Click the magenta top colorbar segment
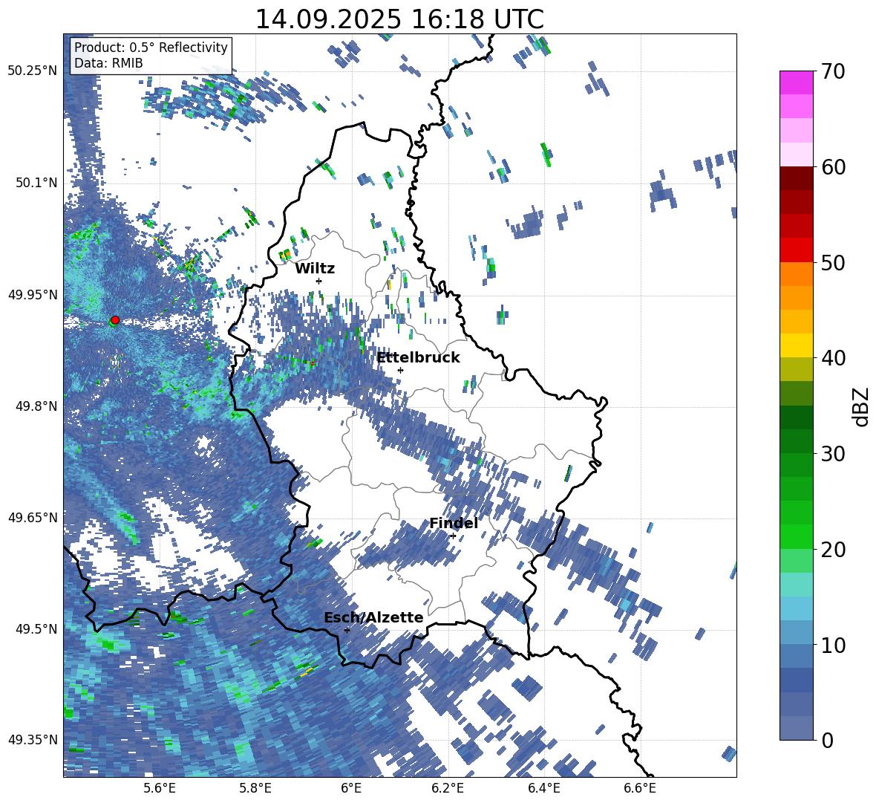879x803 pixels. (x=796, y=82)
